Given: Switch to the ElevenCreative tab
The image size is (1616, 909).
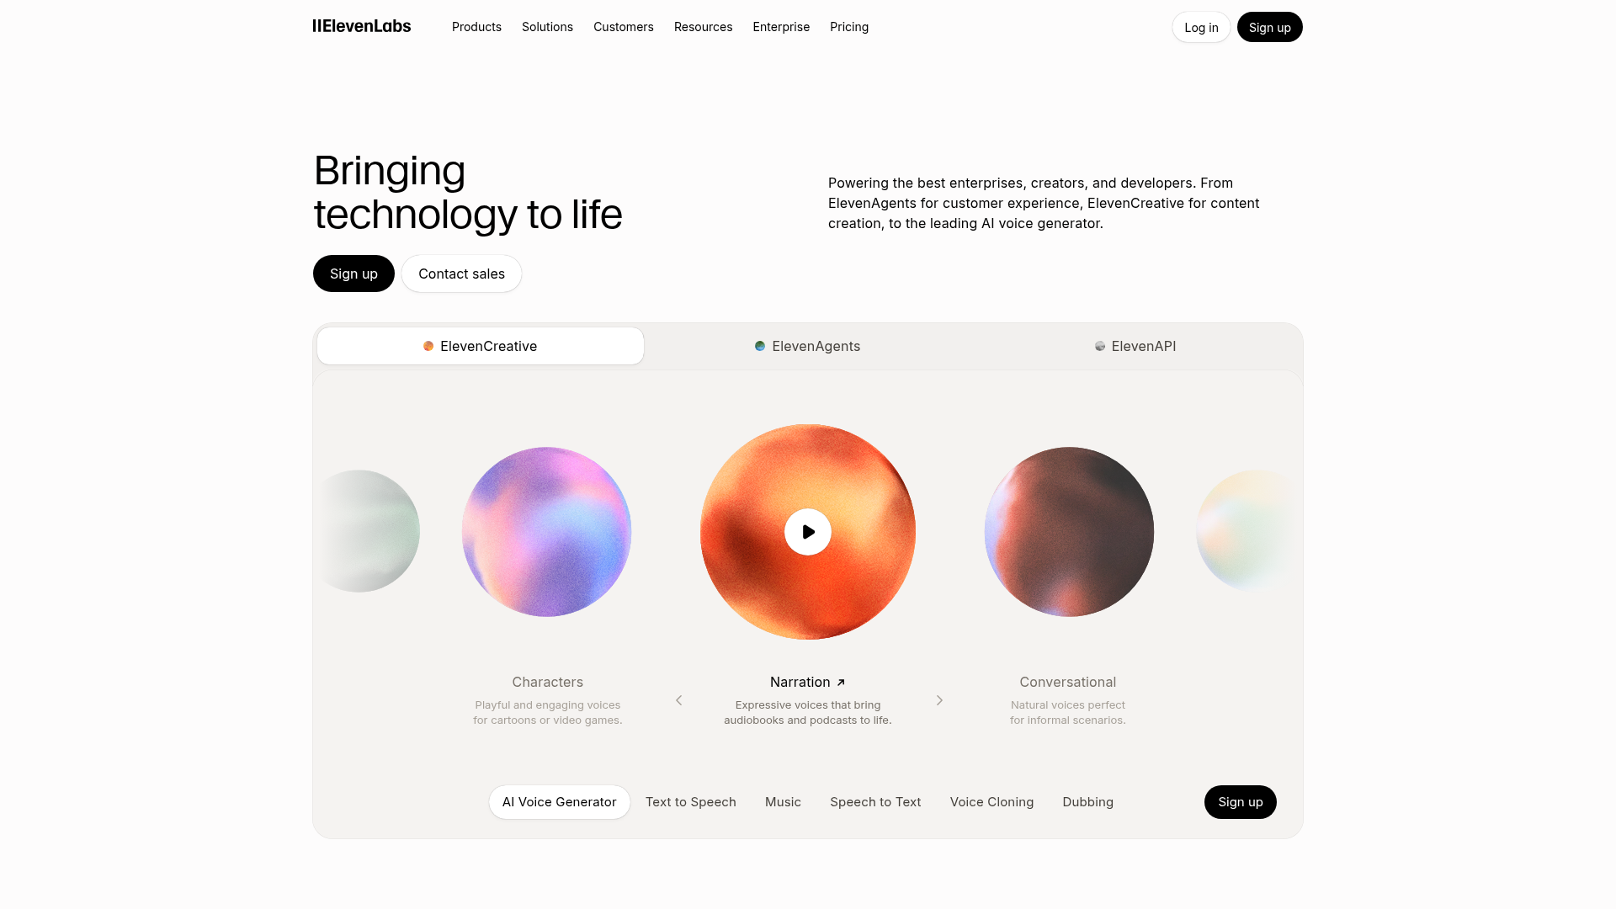Looking at the screenshot, I should tap(481, 346).
